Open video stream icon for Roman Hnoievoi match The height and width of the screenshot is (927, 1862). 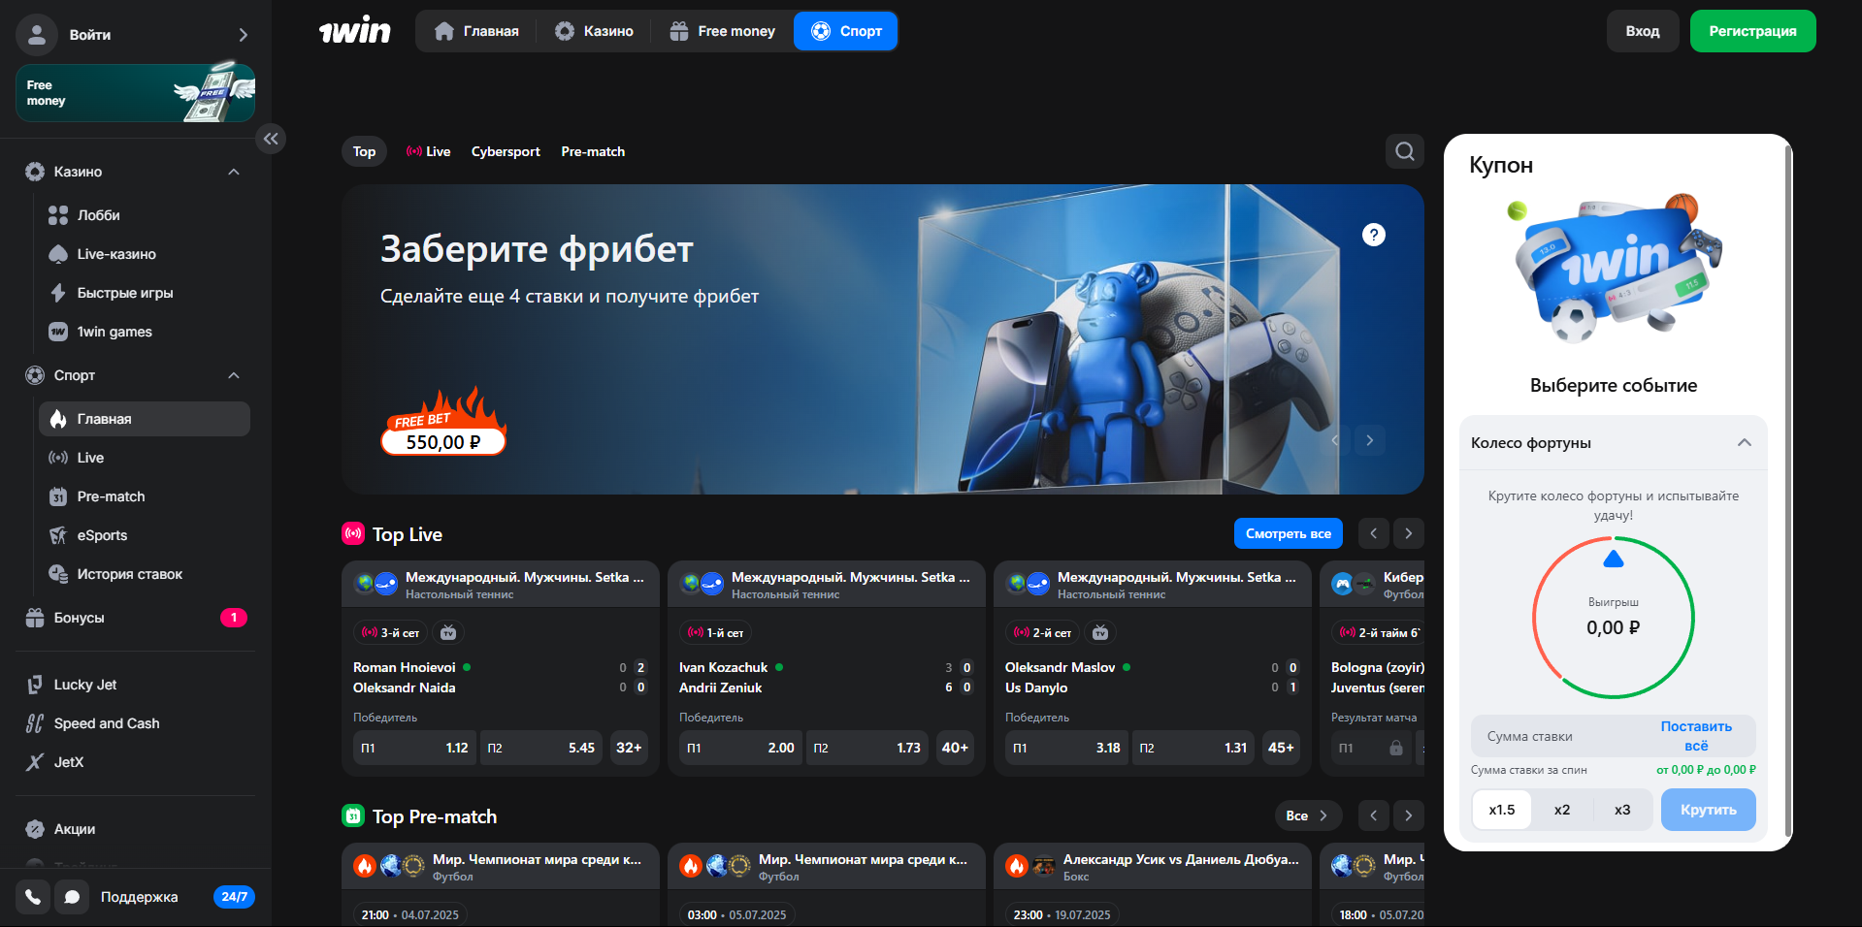tap(448, 632)
